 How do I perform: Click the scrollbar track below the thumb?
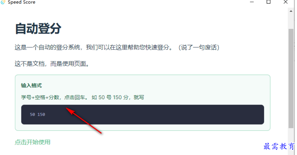[291, 141]
